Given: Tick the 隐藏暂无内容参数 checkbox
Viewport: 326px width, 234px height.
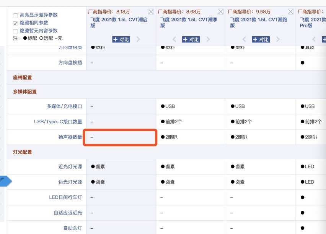Looking at the screenshot, I should point(15,31).
